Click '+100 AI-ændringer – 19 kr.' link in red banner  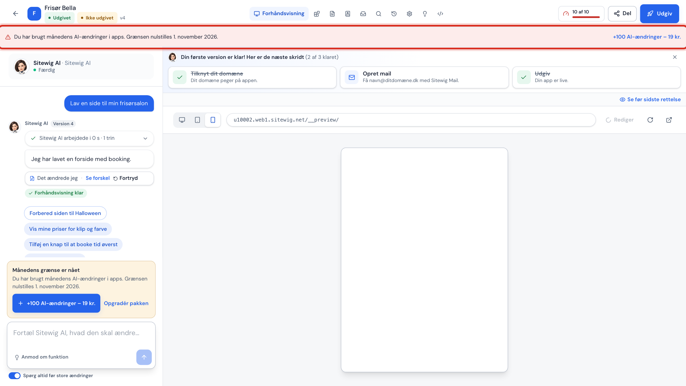(x=647, y=37)
